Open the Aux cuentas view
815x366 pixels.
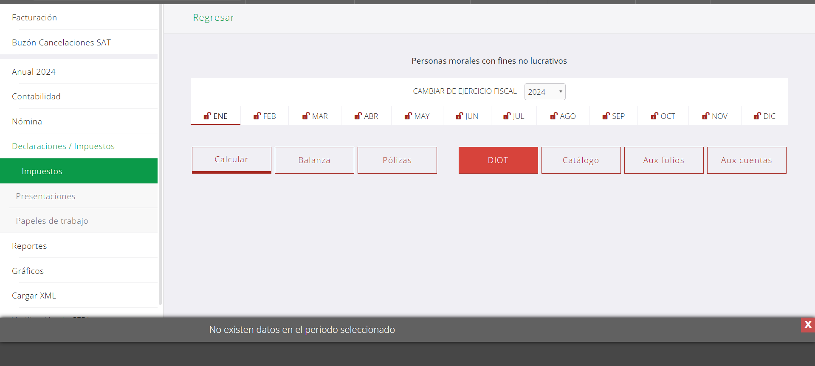click(746, 160)
